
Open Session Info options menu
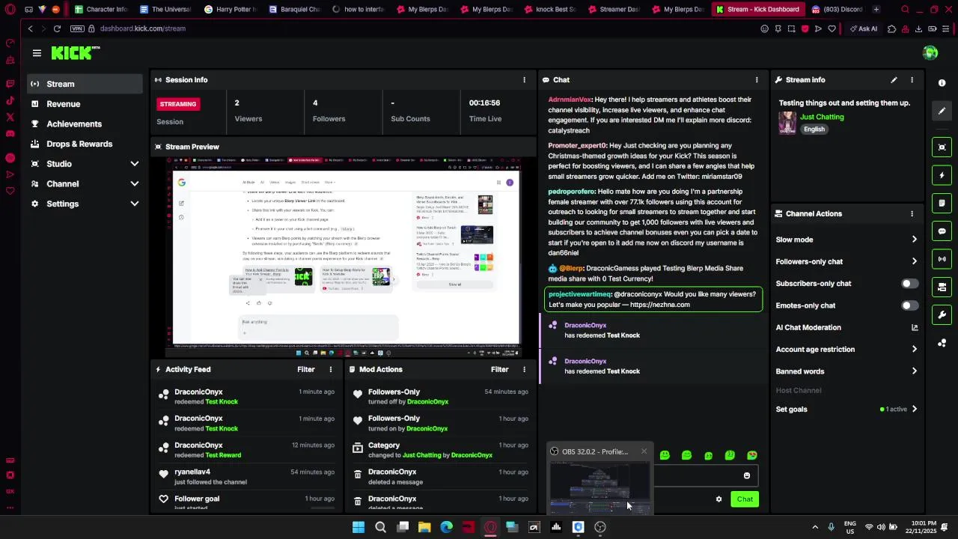[x=524, y=79]
